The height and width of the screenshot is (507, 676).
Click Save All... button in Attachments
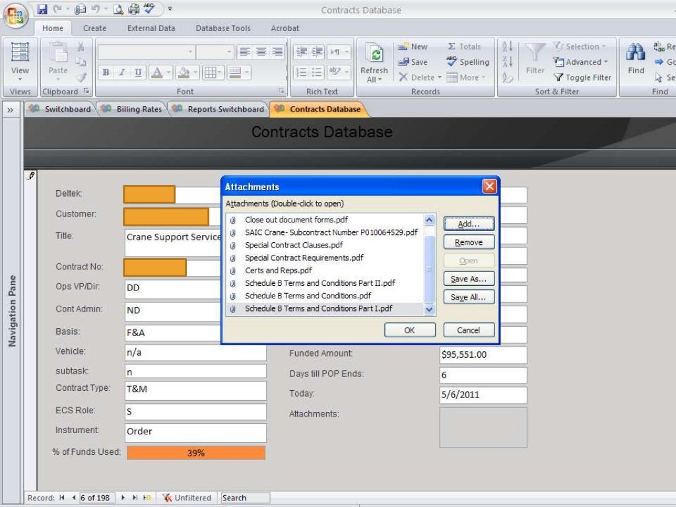click(x=469, y=297)
